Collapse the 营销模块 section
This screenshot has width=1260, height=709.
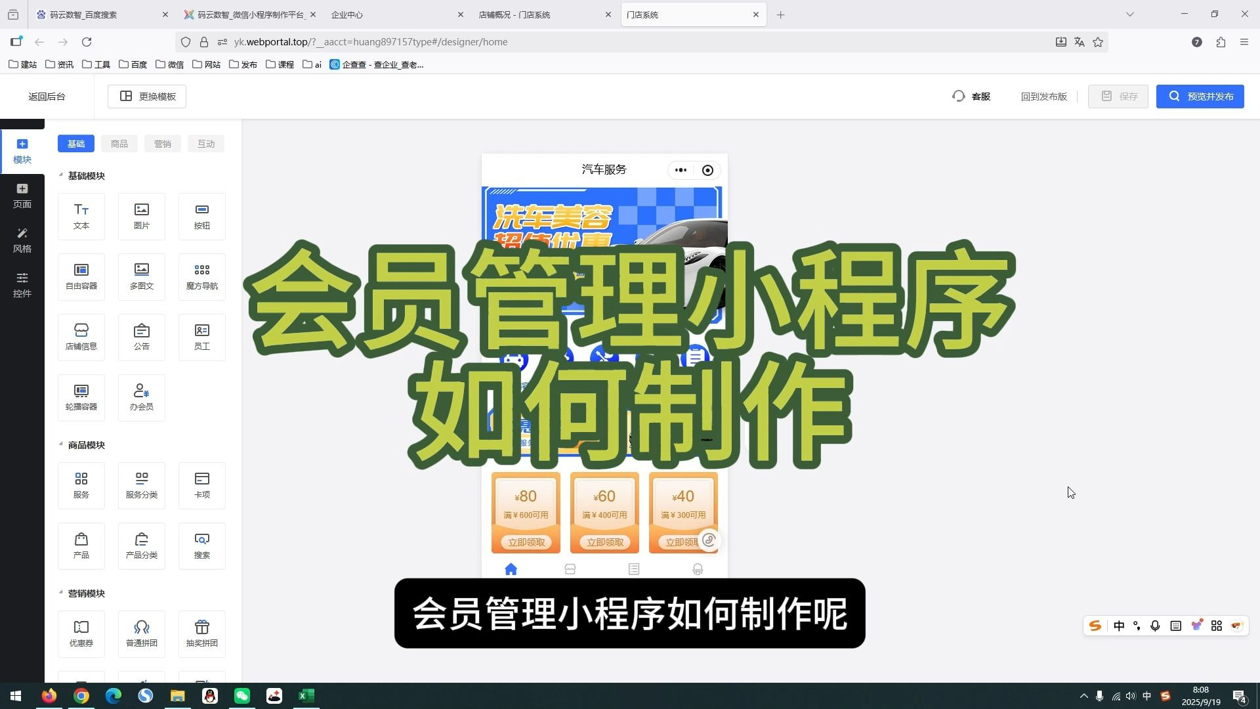(60, 593)
